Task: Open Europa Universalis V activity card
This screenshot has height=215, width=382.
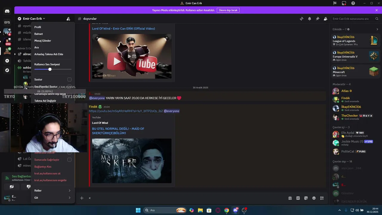Action: coord(355,56)
